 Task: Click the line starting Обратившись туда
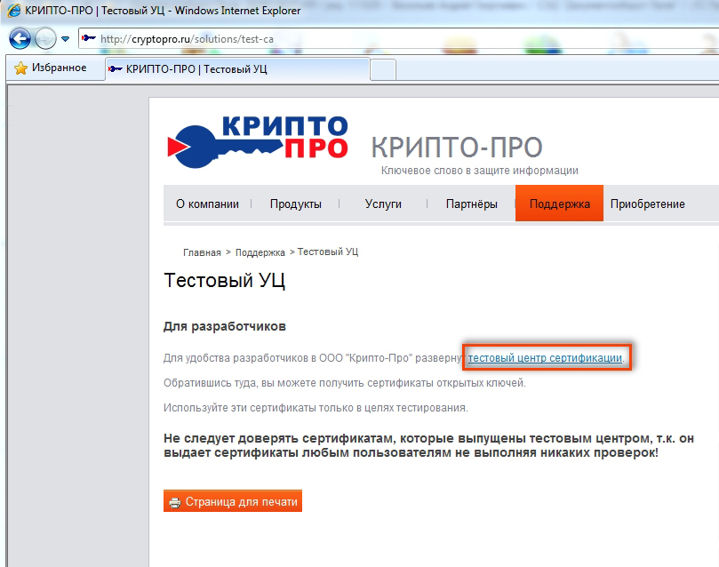tap(345, 383)
